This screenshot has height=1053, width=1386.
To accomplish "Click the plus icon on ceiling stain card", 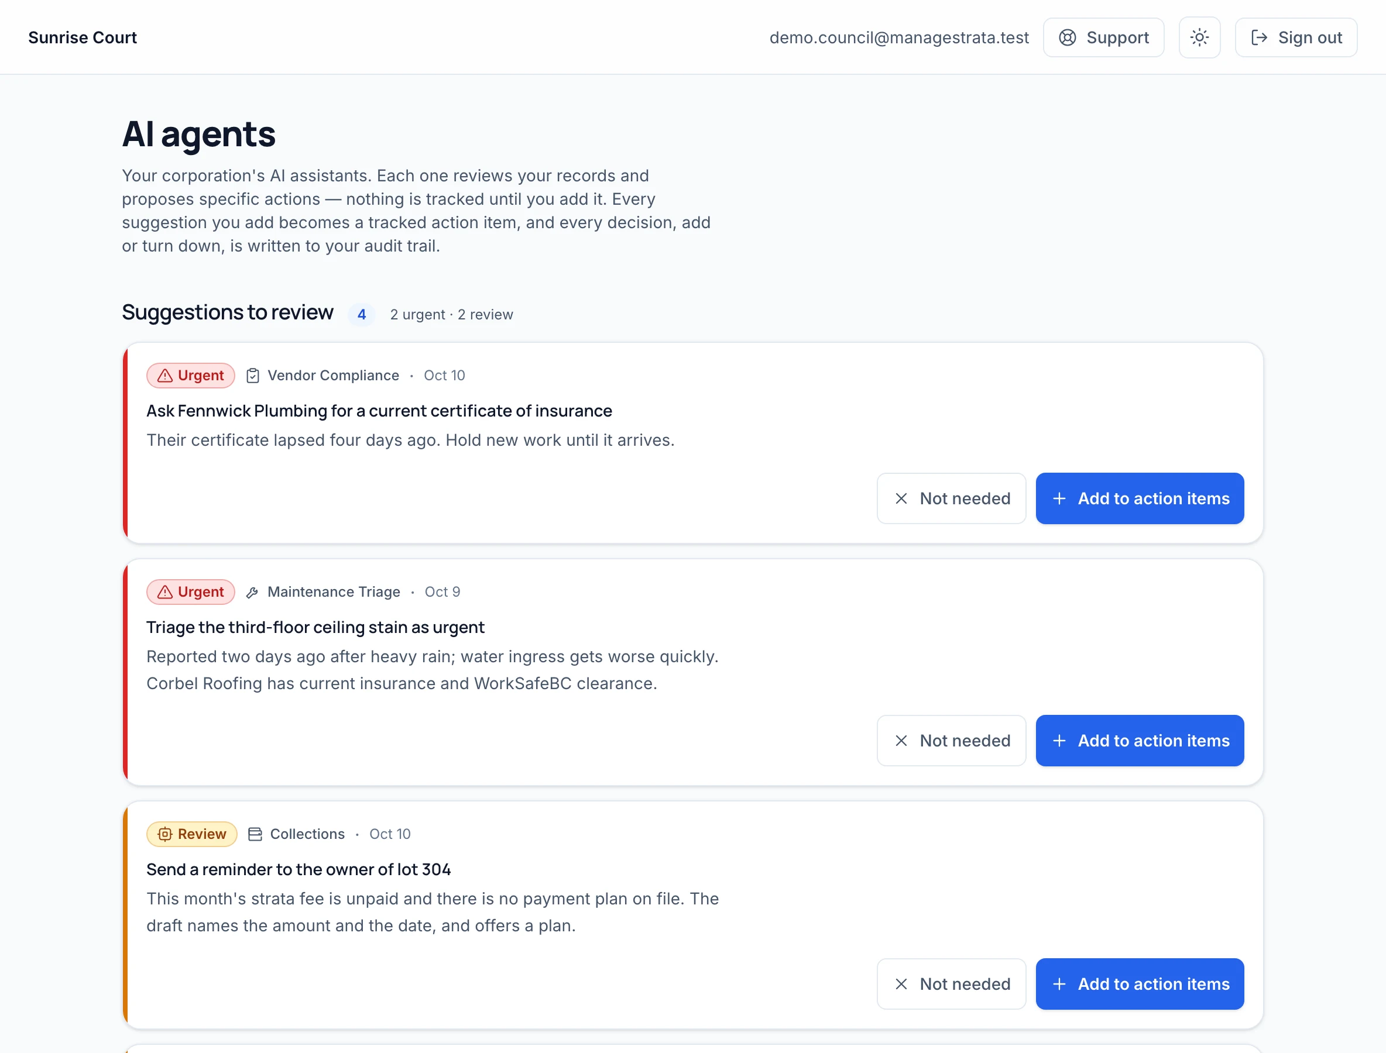I will coord(1059,741).
